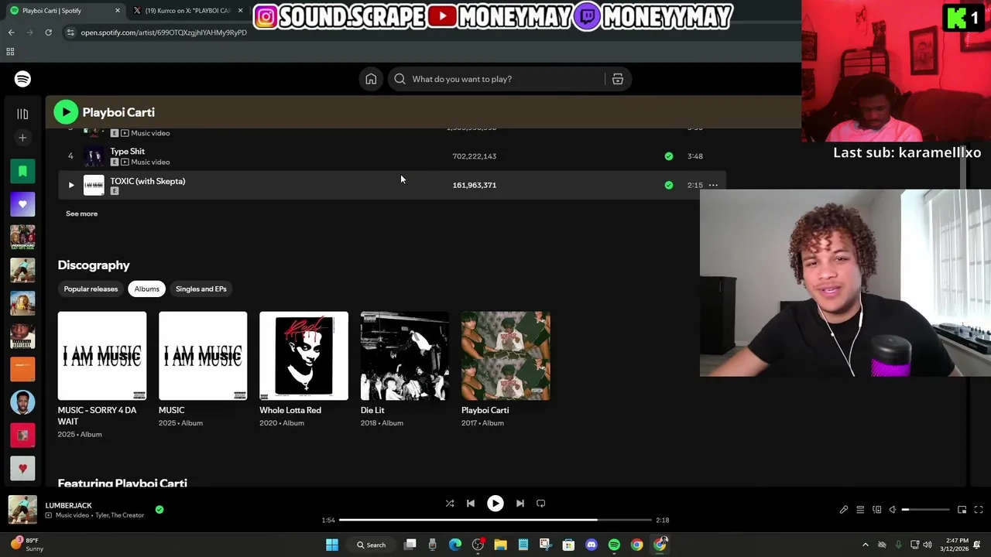The width and height of the screenshot is (991, 557).
Task: Select Popular releases filter
Action: point(91,289)
